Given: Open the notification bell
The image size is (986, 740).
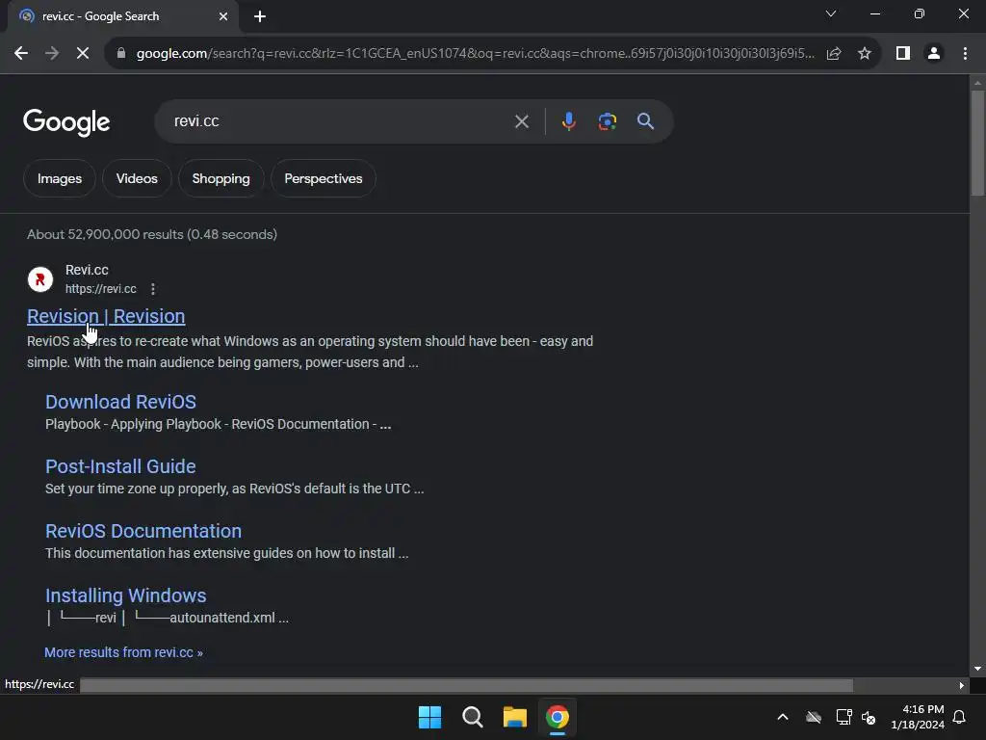Looking at the screenshot, I should pos(960,717).
